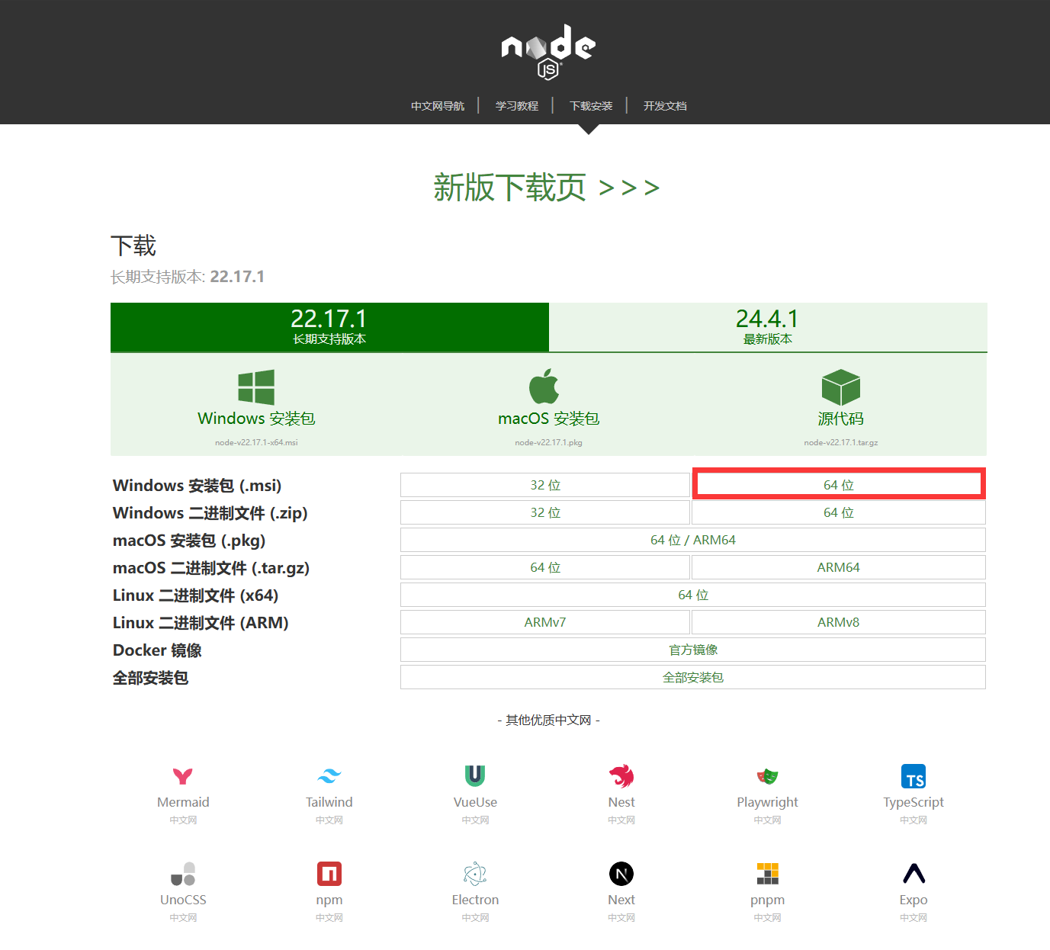Image resolution: width=1050 pixels, height=950 pixels.
Task: Download the Linux ARMv8 binary
Action: [x=838, y=622]
